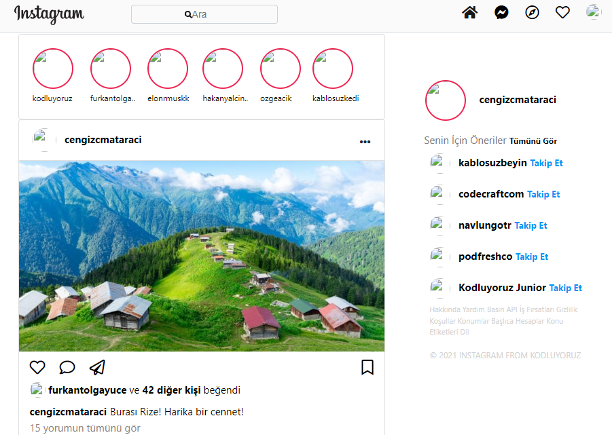Click the Ara search field
The image size is (612, 435).
(204, 14)
